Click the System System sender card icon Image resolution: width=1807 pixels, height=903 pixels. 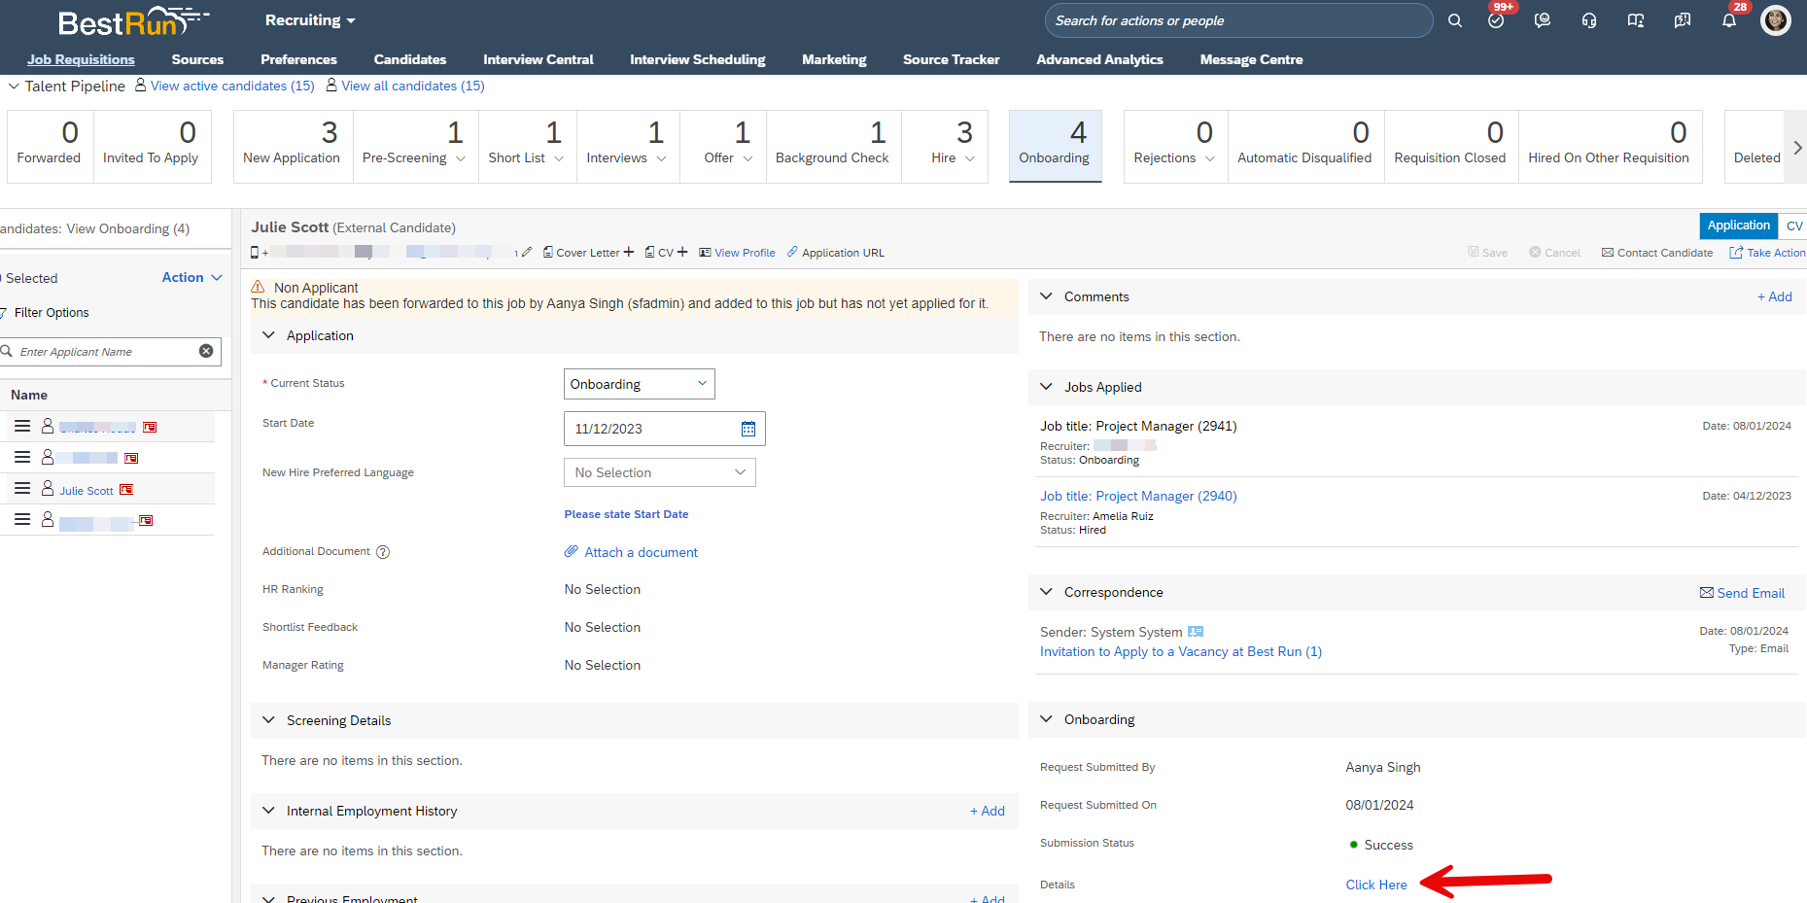pyautogui.click(x=1196, y=632)
